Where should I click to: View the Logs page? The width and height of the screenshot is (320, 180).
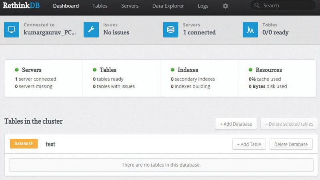[203, 6]
